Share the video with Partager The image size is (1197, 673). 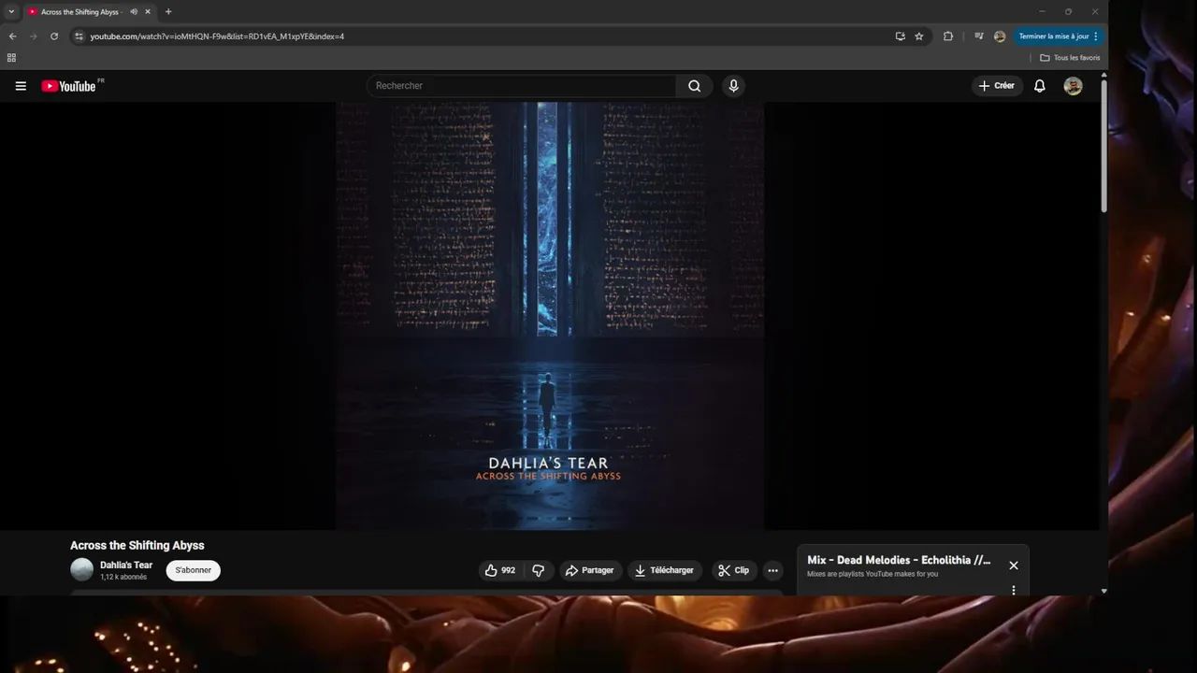(589, 570)
